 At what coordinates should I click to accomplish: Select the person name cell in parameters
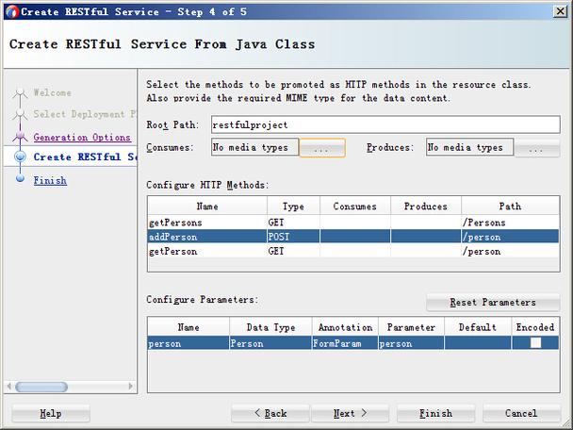(x=188, y=343)
